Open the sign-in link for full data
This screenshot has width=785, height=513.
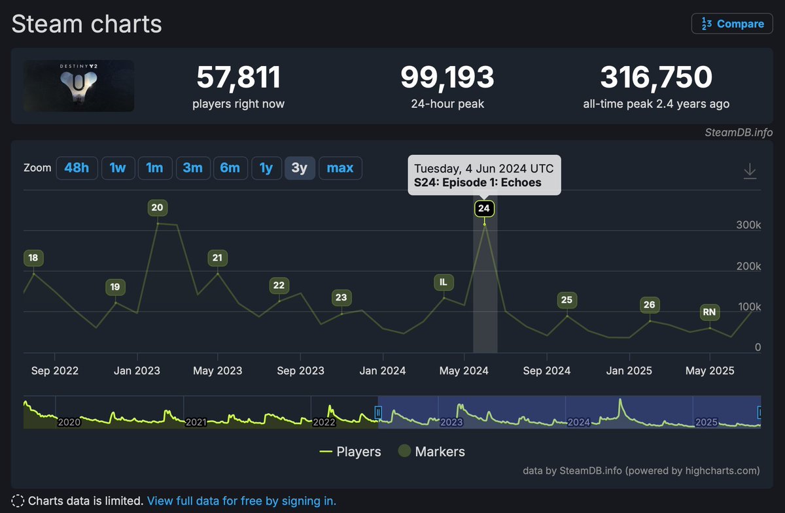tap(241, 501)
